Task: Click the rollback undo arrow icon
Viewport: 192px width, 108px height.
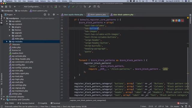Action: (85, 7)
